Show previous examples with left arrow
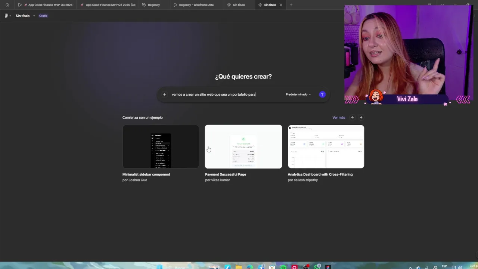This screenshot has width=478, height=269. click(x=352, y=117)
